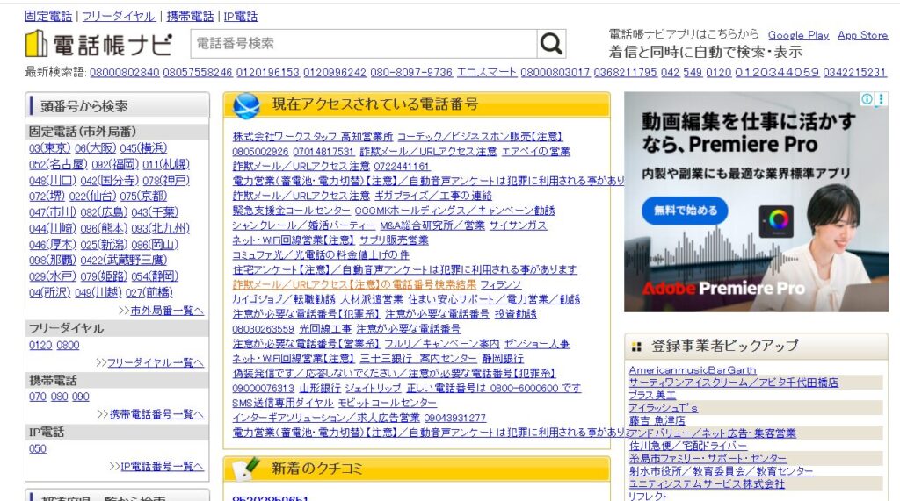
Task: Select 携帯電話 in the top navigation
Action: [190, 17]
